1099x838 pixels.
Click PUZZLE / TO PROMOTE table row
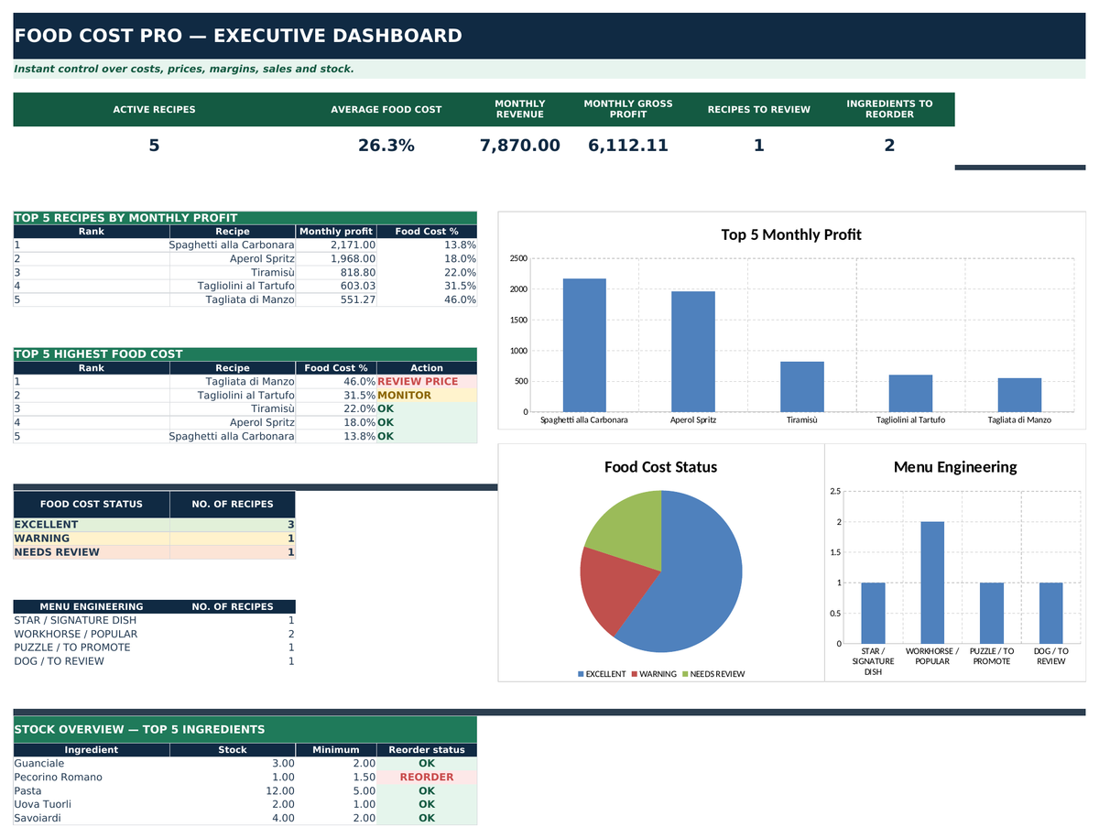[x=154, y=648]
